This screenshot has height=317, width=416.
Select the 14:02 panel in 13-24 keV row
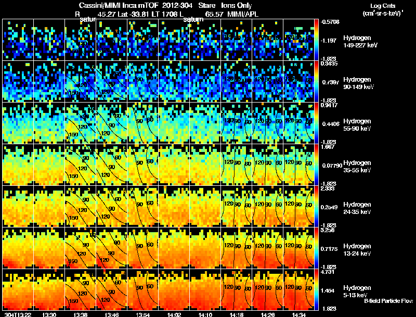pos(174,248)
